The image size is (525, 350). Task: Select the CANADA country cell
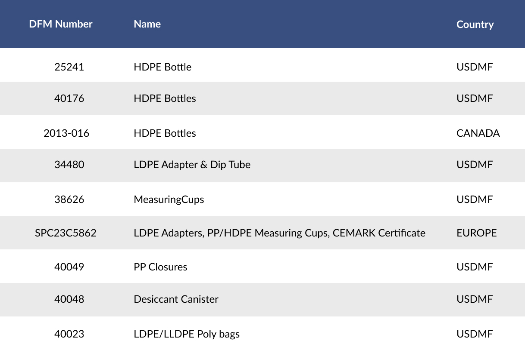[x=478, y=133]
